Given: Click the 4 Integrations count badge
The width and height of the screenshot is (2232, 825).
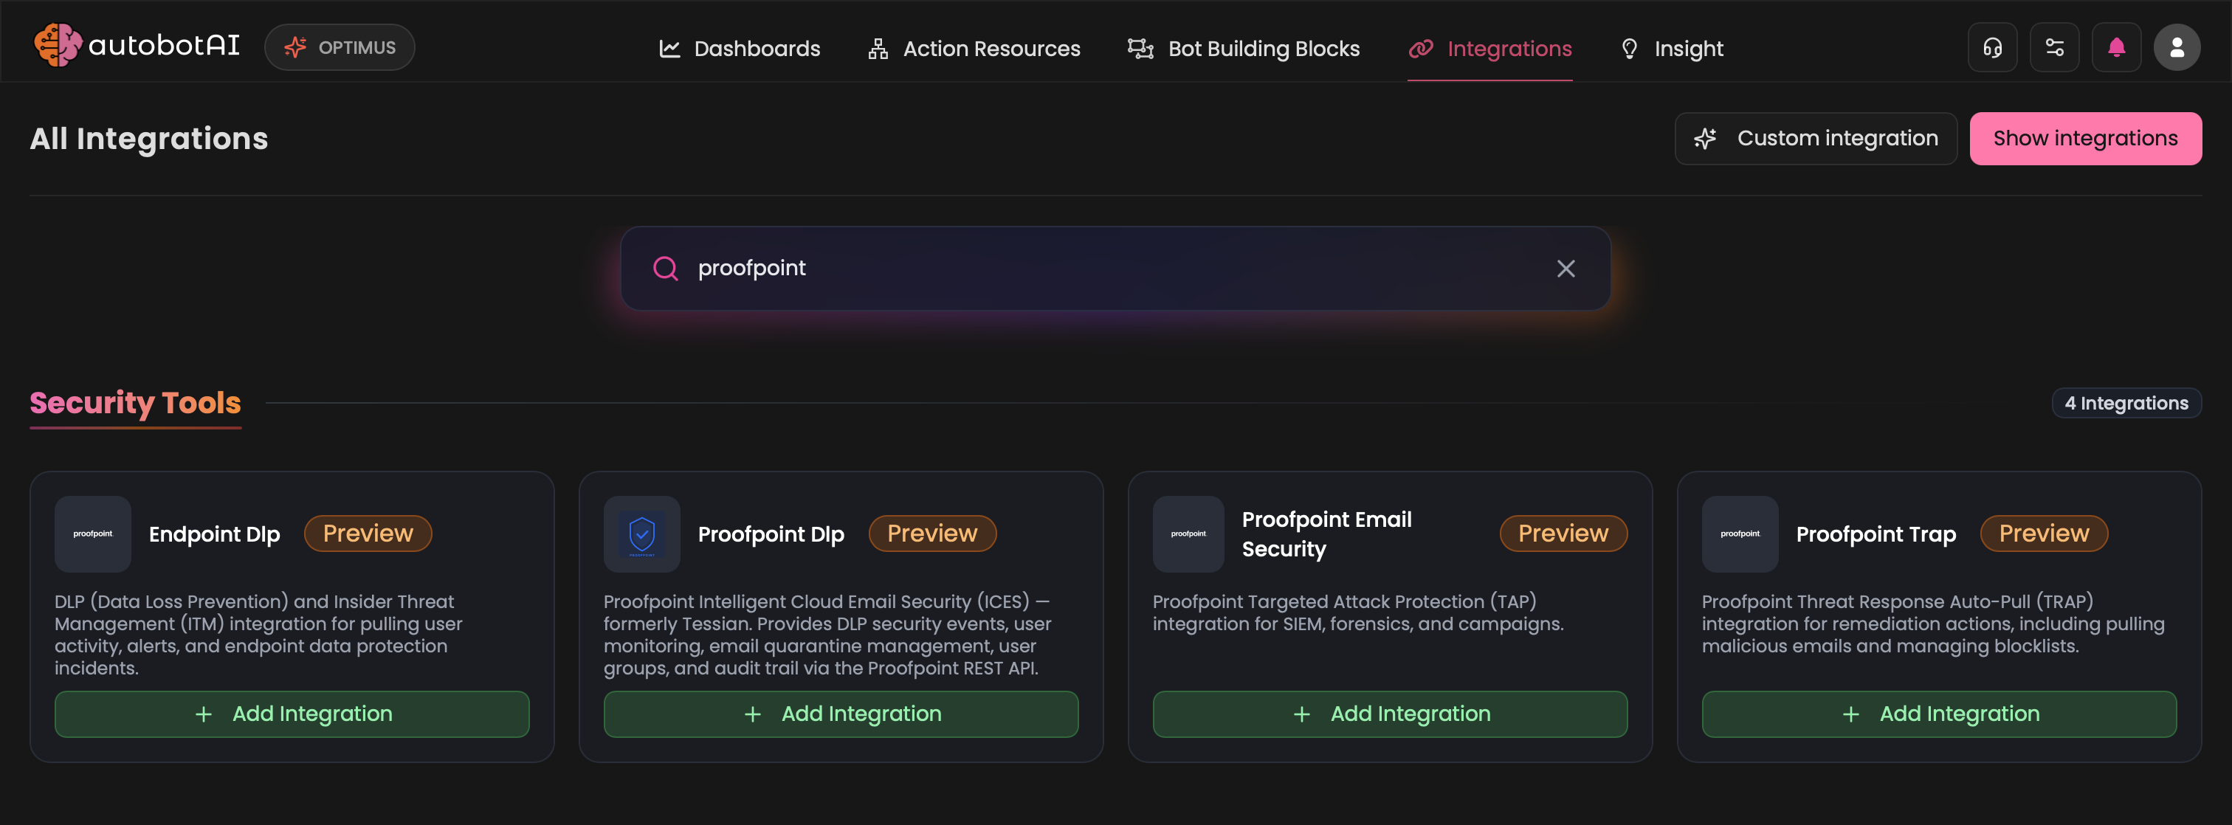Looking at the screenshot, I should pos(2126,403).
